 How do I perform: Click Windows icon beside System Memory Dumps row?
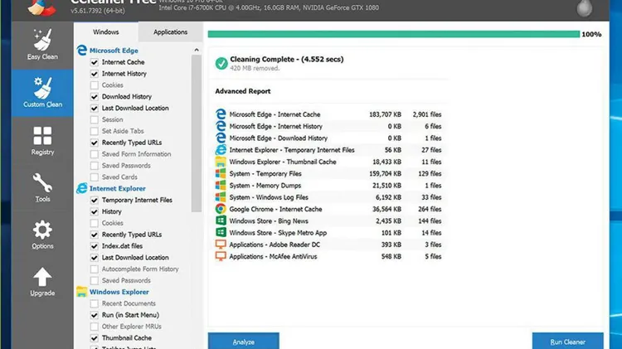click(x=221, y=185)
